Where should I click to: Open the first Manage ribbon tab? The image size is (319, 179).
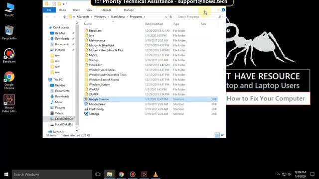click(106, 10)
